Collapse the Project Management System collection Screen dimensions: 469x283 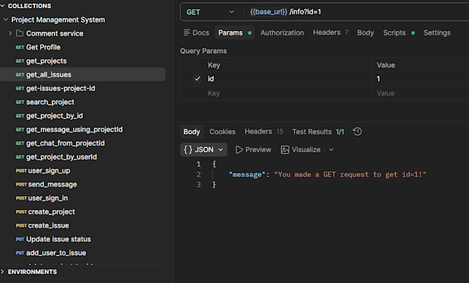(x=6, y=20)
